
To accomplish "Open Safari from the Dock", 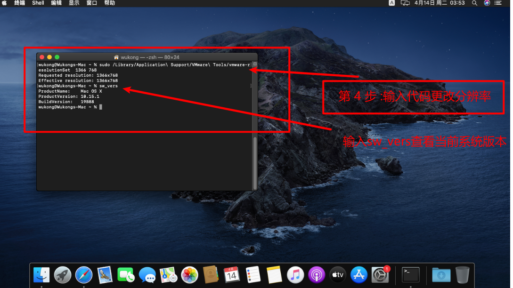I will coord(84,274).
